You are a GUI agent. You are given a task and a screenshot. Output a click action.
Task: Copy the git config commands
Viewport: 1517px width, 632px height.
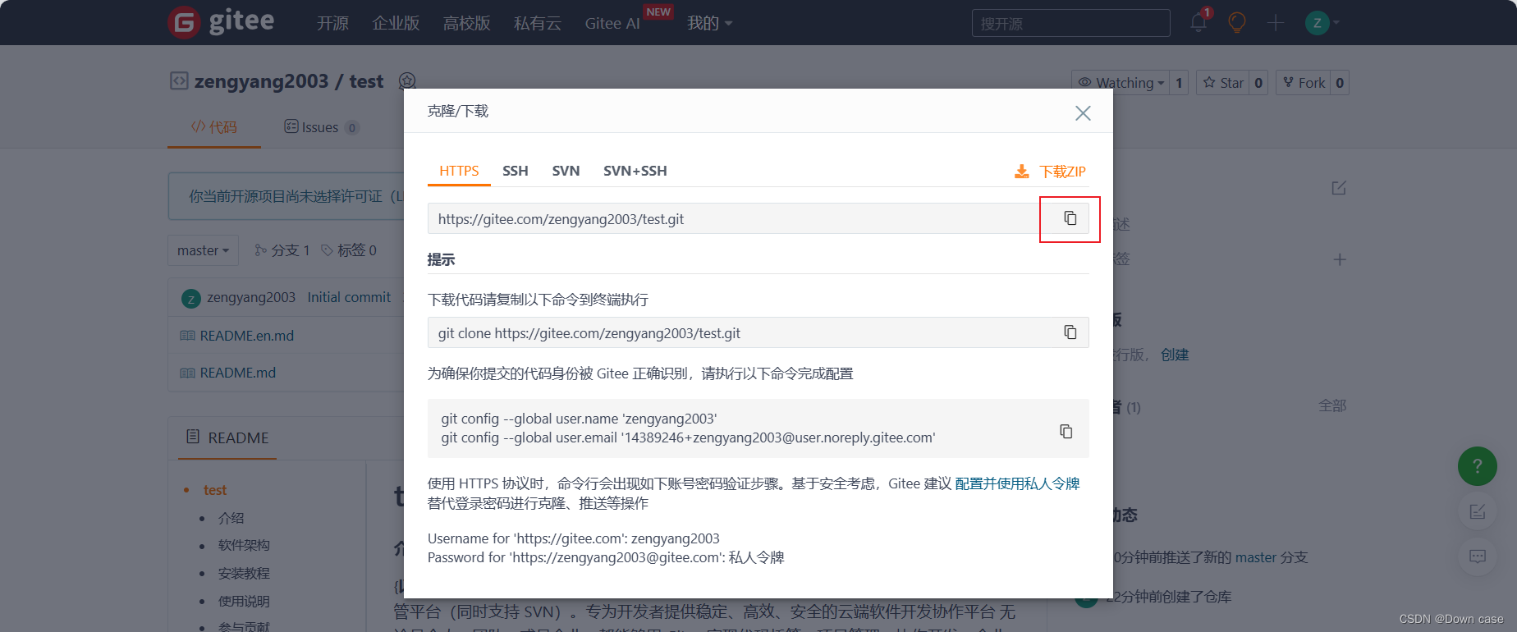point(1066,431)
